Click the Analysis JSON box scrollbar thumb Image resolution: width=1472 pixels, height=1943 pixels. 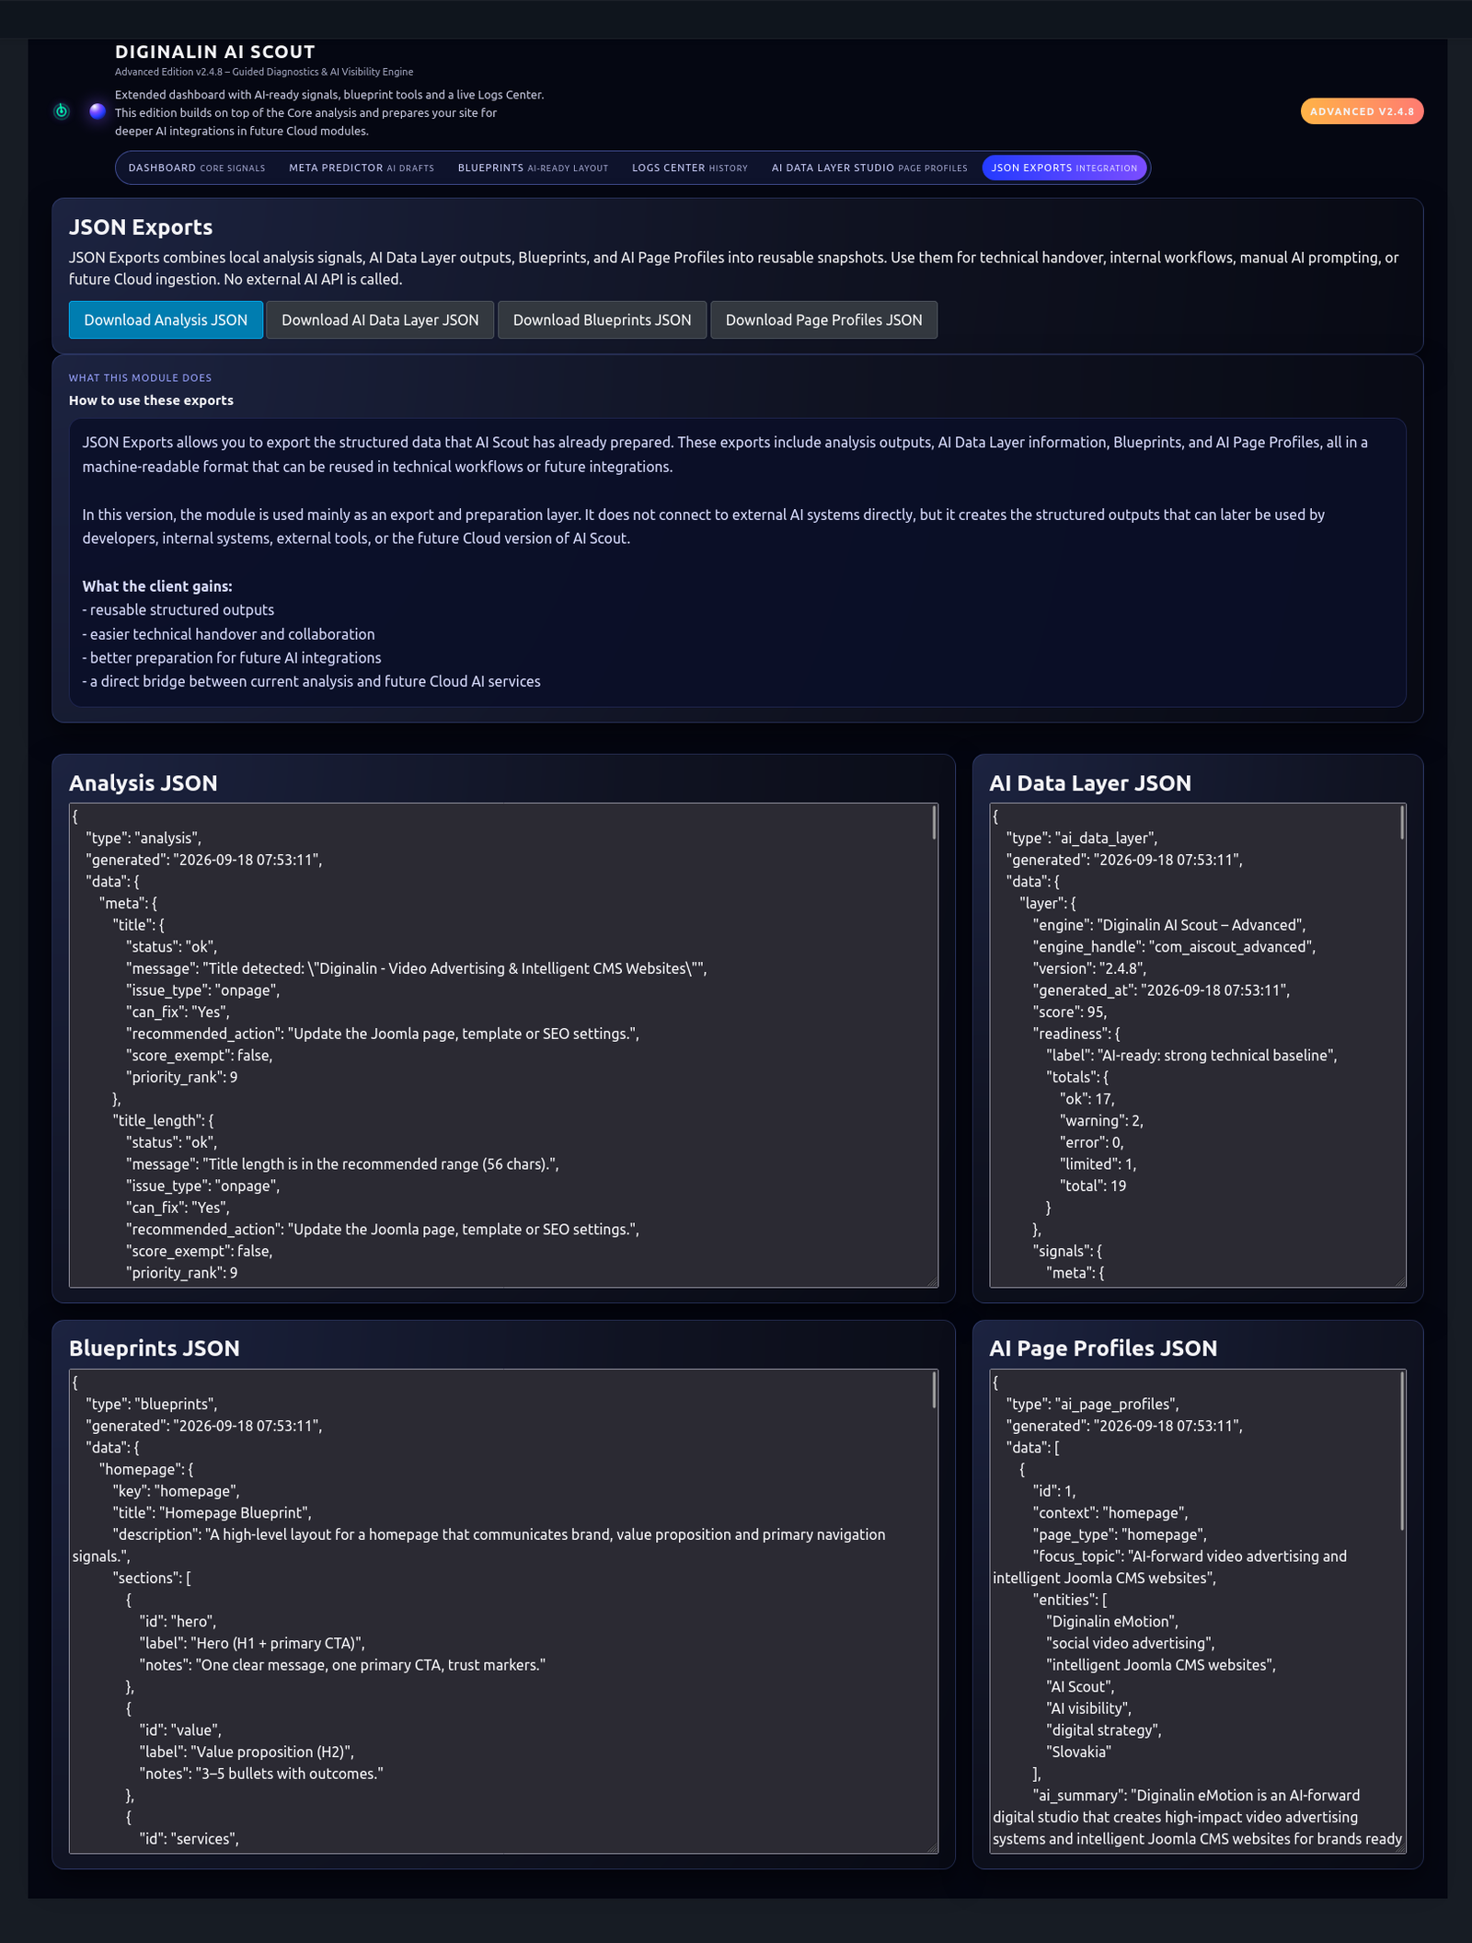[x=934, y=822]
